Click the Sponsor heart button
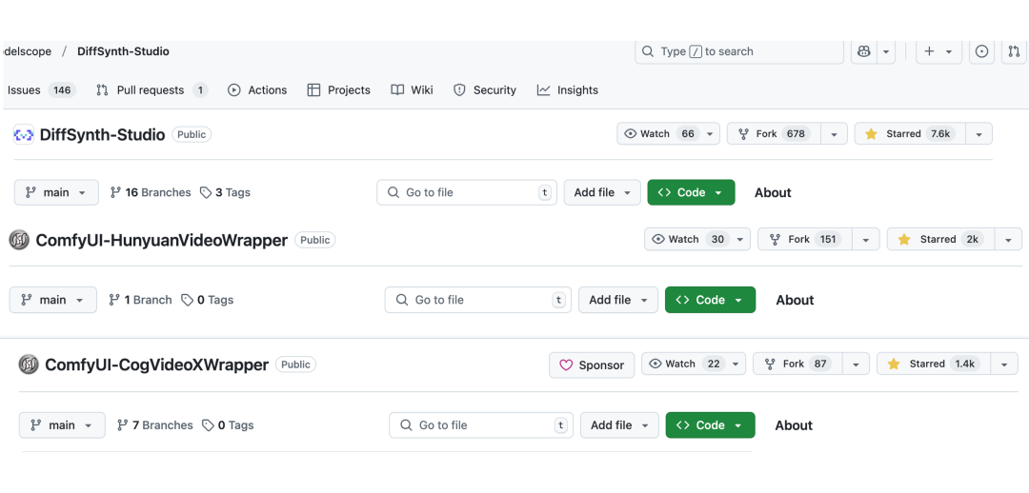The image size is (1029, 493). coord(592,365)
